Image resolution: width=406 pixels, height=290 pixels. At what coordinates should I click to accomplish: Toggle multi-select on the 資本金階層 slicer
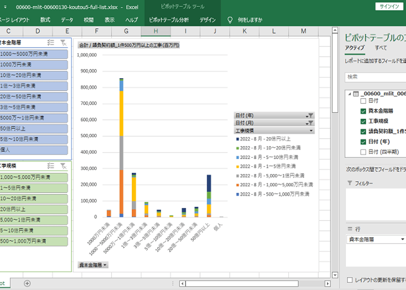tap(51, 43)
